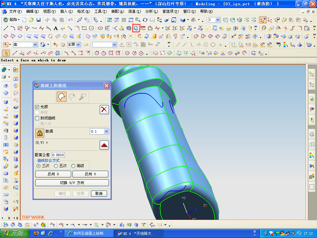Click the 应用 apply button
This screenshot has height=238, width=317.
pyautogui.click(x=80, y=194)
